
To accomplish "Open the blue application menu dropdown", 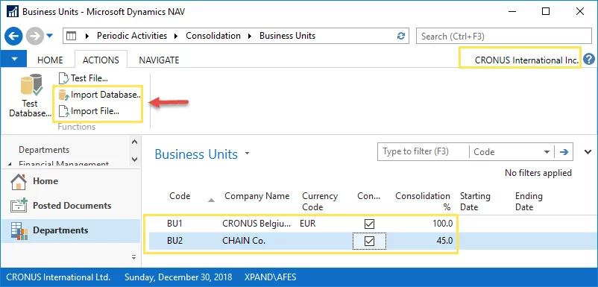I will click(14, 60).
